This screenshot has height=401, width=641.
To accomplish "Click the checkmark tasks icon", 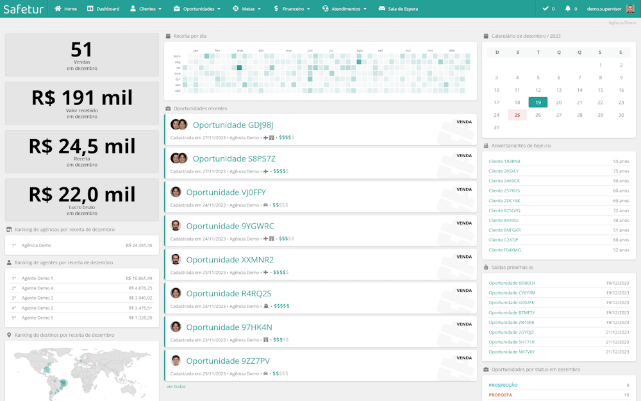I will pos(545,9).
